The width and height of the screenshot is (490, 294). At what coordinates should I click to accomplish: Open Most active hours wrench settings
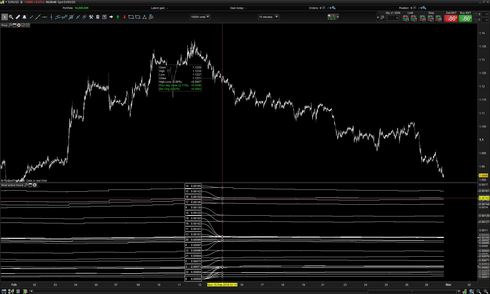[x=26, y=185]
